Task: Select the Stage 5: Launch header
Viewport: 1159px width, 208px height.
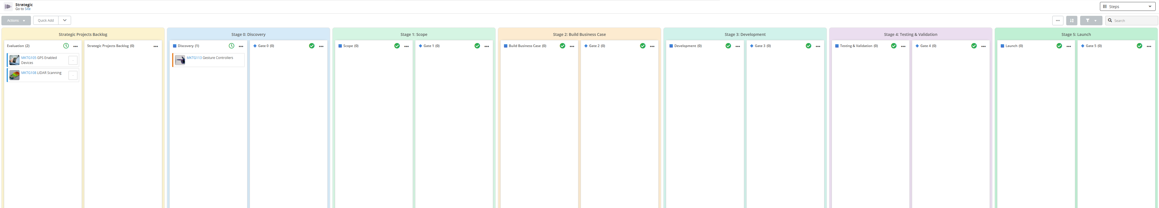Action: (1076, 34)
